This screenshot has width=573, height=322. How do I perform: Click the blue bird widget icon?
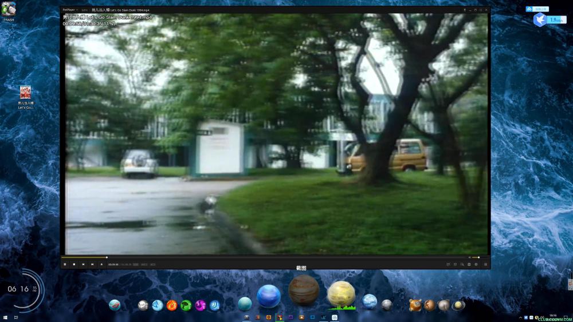540,19
